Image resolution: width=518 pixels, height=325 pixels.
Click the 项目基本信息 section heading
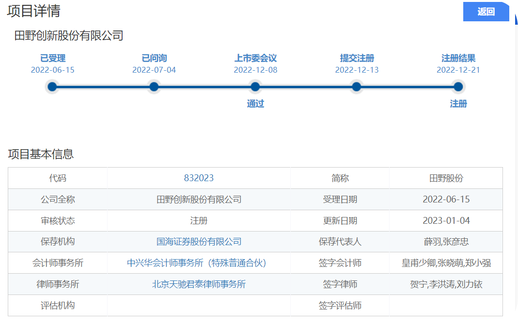click(x=41, y=154)
